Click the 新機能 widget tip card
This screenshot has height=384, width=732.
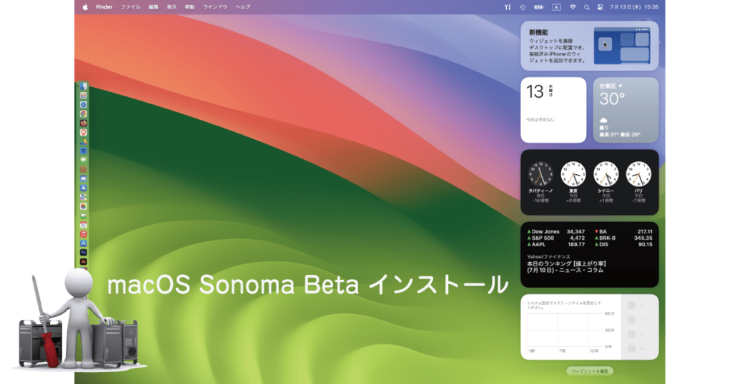[x=590, y=46]
